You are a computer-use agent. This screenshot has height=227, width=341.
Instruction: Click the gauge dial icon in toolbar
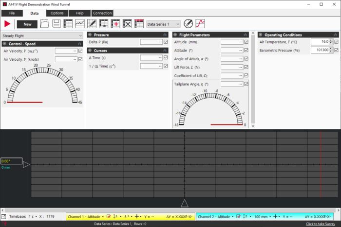[x=189, y=24]
